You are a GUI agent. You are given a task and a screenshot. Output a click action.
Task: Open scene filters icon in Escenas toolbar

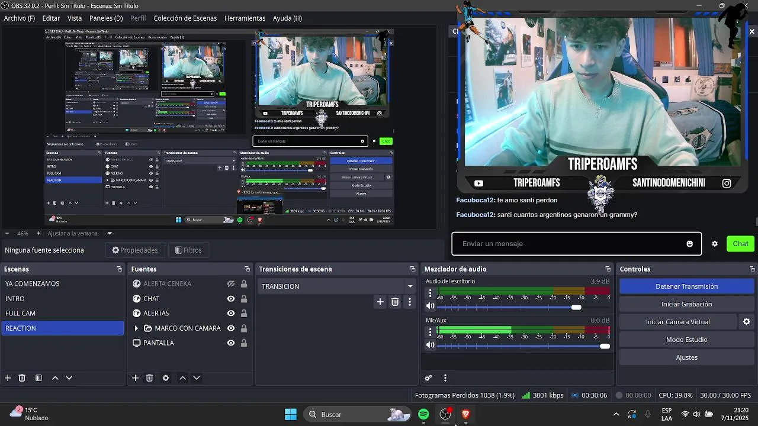click(38, 378)
